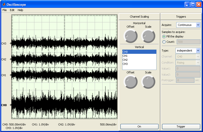Select CH3 in the Vertical channel list

[x=139, y=64]
